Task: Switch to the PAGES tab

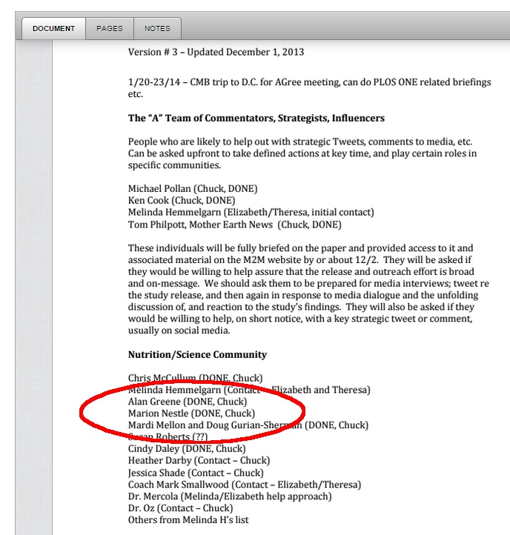Action: tap(110, 29)
